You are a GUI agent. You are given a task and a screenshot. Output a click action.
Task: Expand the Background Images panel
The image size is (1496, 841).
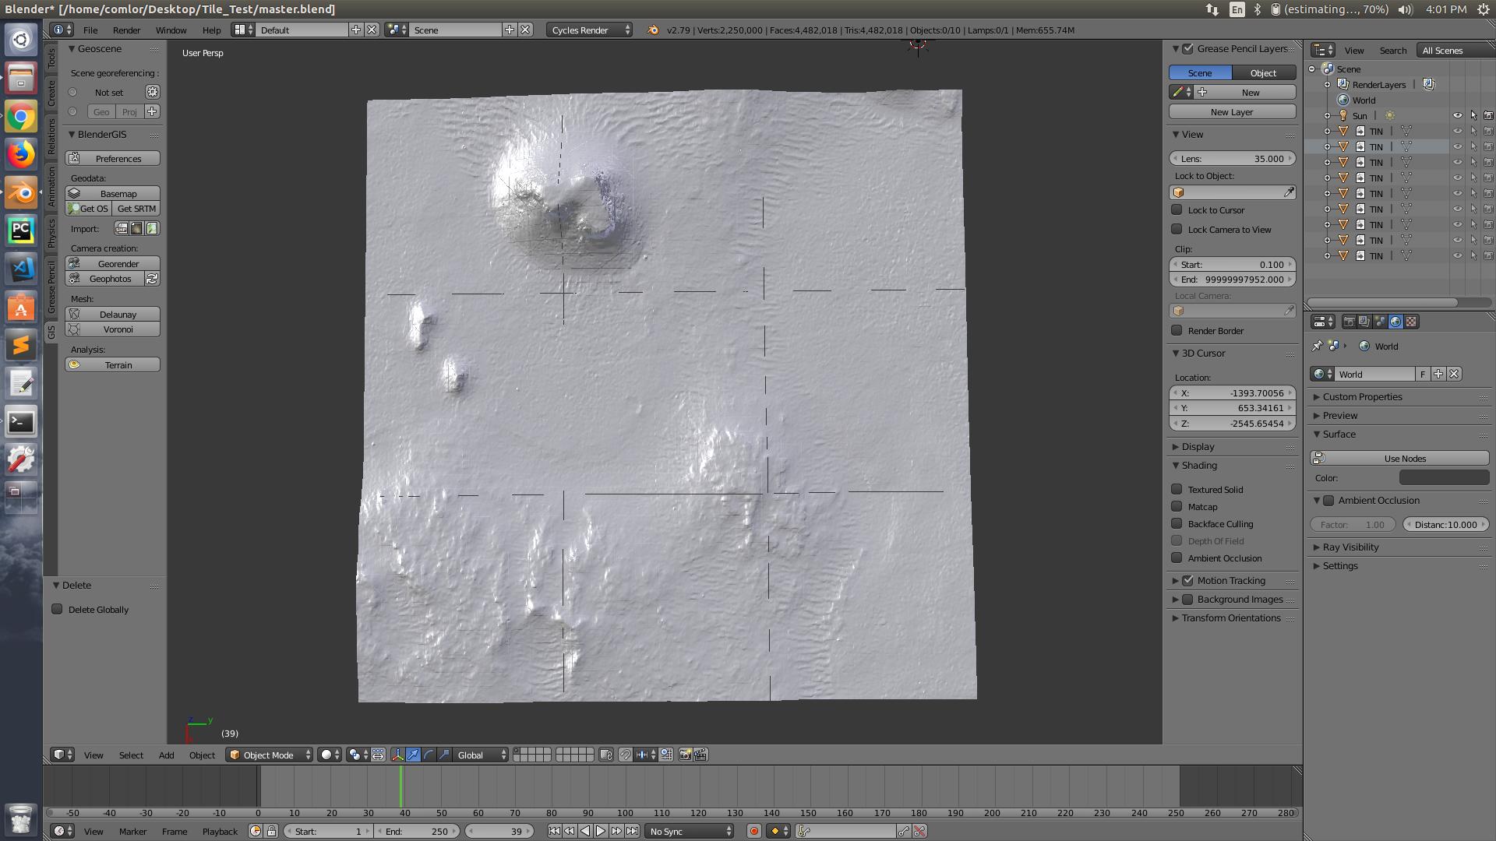pyautogui.click(x=1176, y=599)
